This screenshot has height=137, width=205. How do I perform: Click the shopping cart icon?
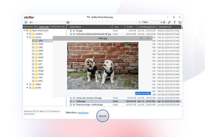[180, 22]
